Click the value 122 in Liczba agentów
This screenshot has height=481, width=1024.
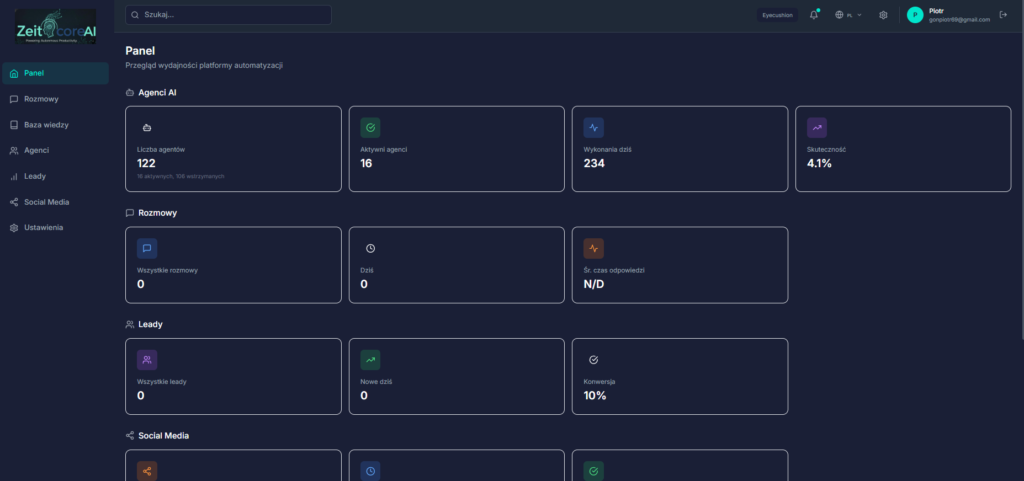146,163
